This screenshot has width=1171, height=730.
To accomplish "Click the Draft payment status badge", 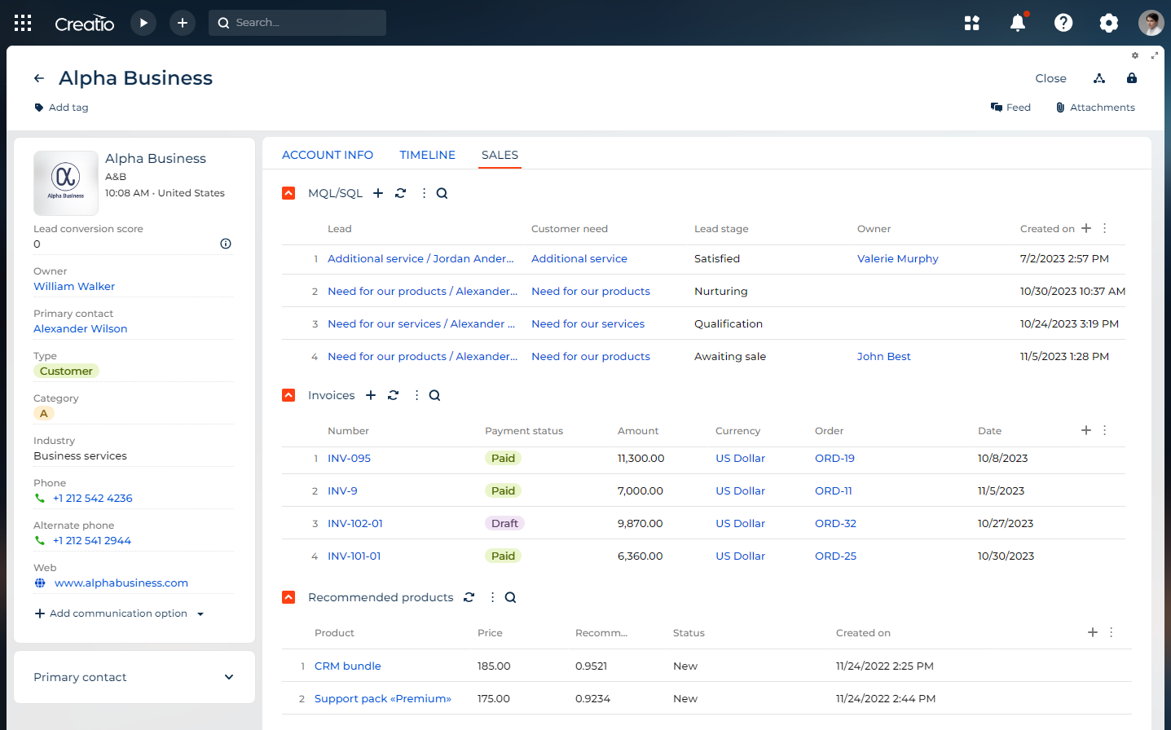I will click(504, 524).
